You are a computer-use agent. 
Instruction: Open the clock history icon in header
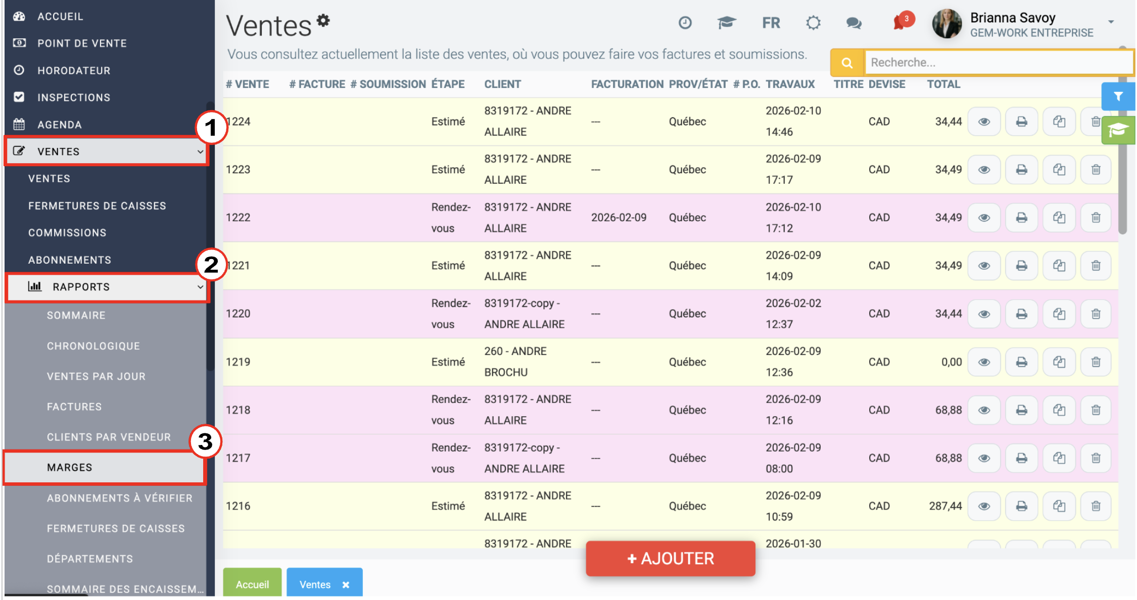click(x=685, y=23)
